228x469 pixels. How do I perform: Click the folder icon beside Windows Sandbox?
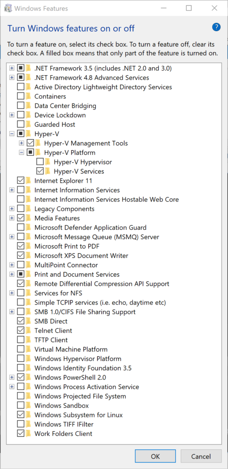[x=28, y=406]
